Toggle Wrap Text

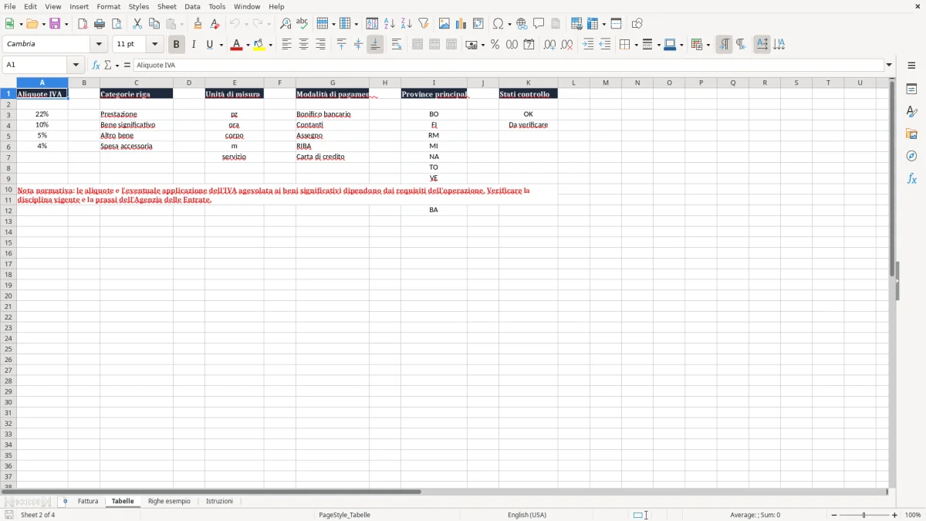[x=396, y=45]
